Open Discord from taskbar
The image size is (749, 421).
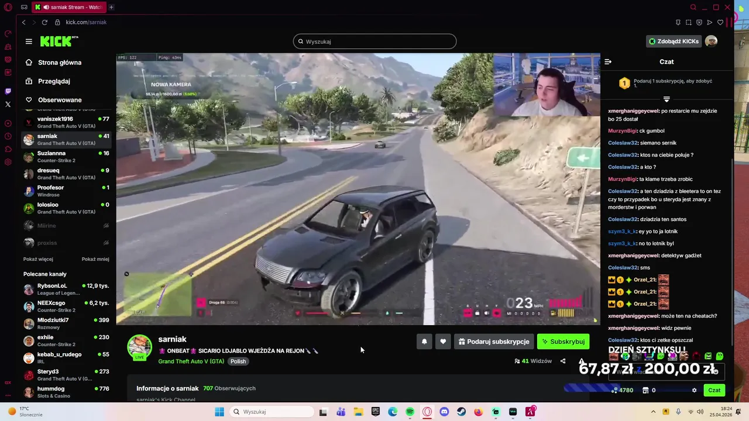pyautogui.click(x=444, y=412)
